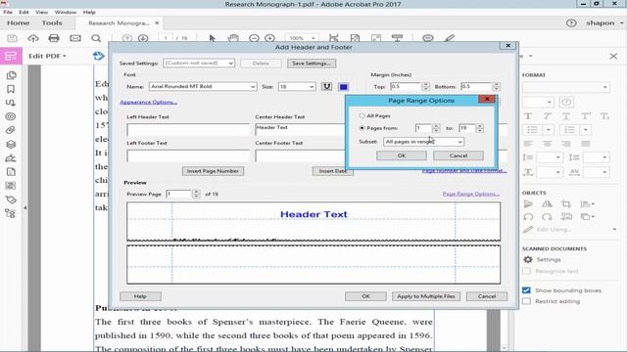The height and width of the screenshot is (352, 627).
Task: Click the Center Header Text field
Action: coord(300,130)
